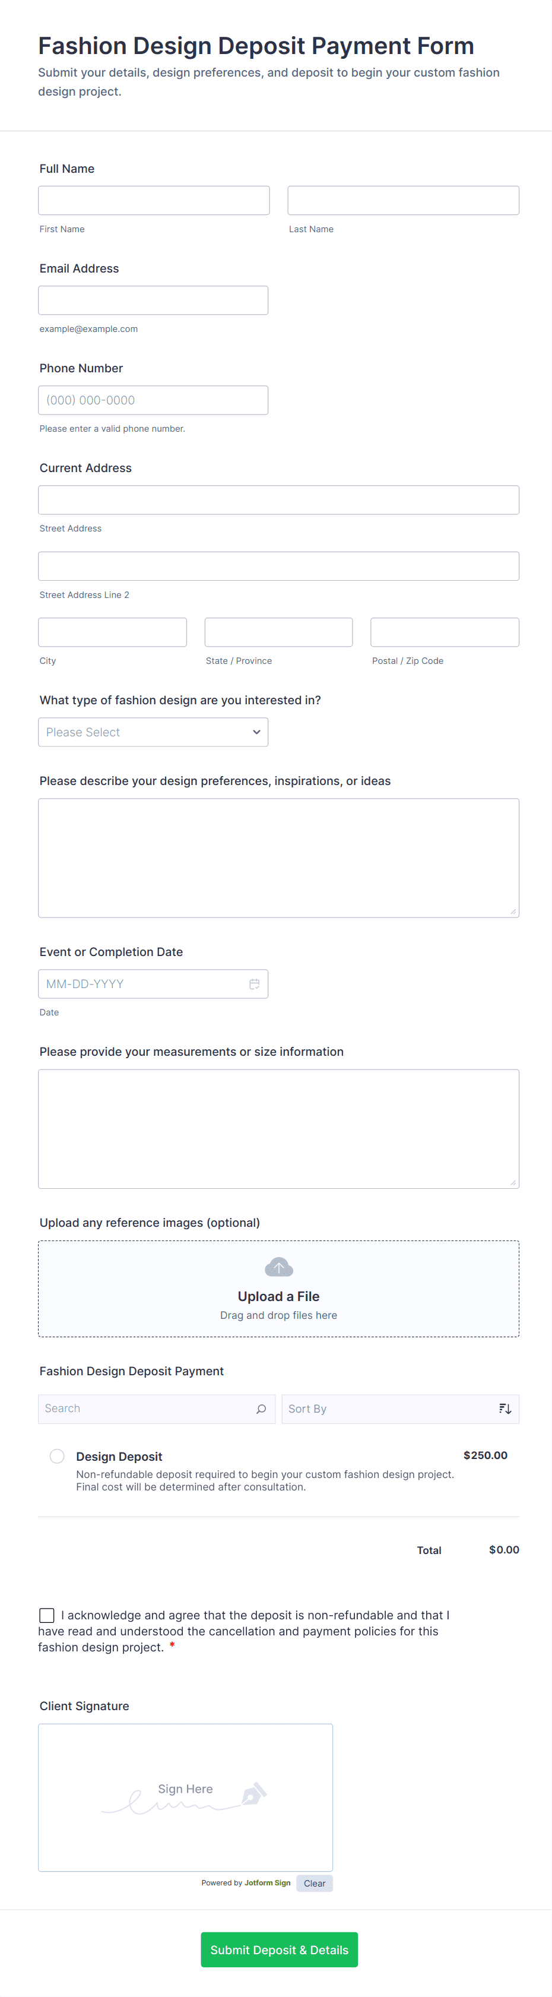Screen dimensions: 552x1997
Task: Click the Submit Deposit & Details button
Action: [279, 1949]
